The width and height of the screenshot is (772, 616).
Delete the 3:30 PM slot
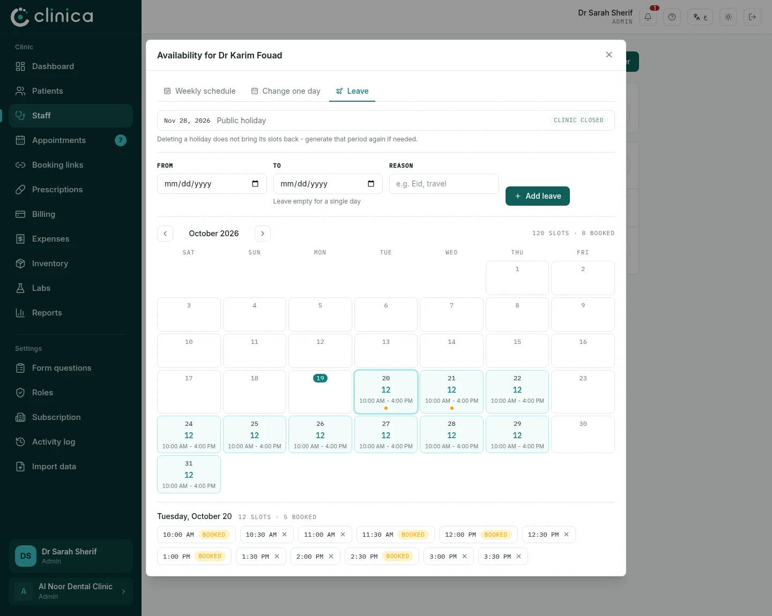pyautogui.click(x=519, y=557)
